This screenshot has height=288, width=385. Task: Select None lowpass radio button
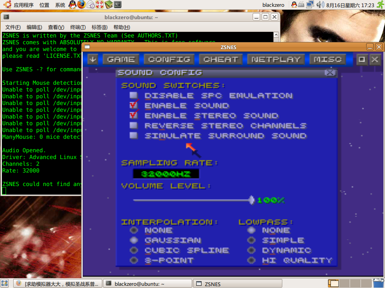251,230
